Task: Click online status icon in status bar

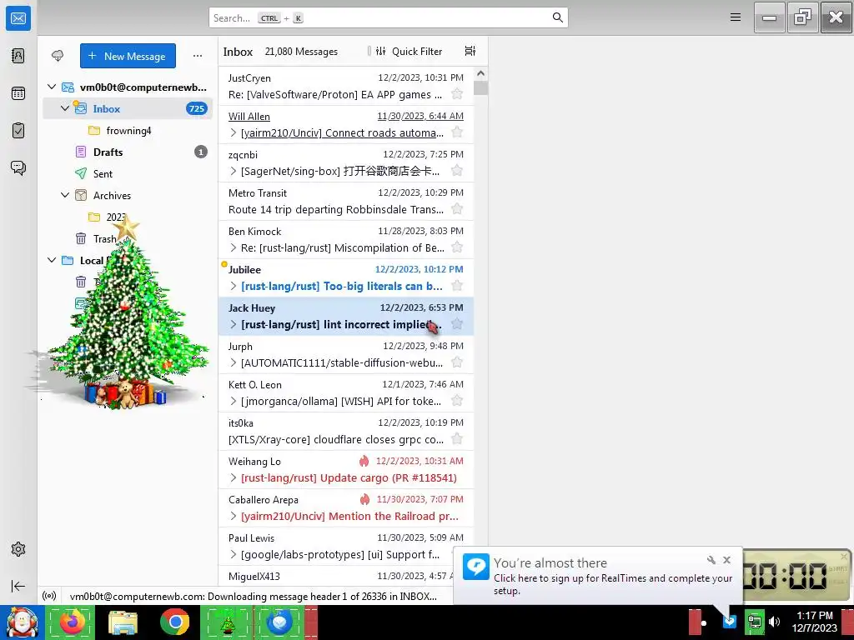Action: click(x=49, y=596)
